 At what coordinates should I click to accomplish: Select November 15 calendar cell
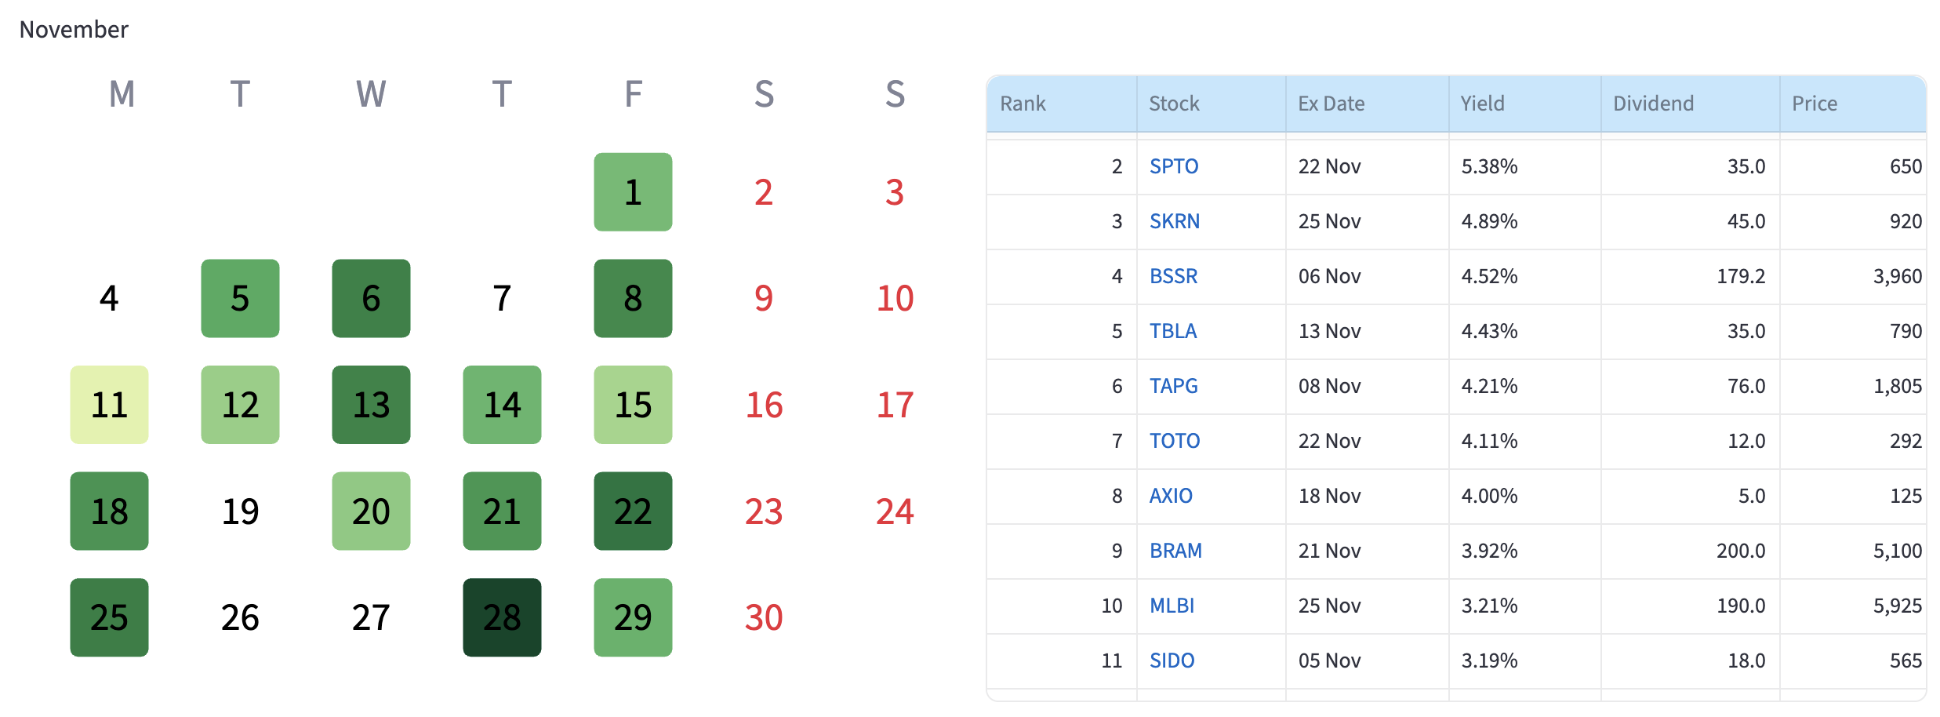tap(633, 405)
